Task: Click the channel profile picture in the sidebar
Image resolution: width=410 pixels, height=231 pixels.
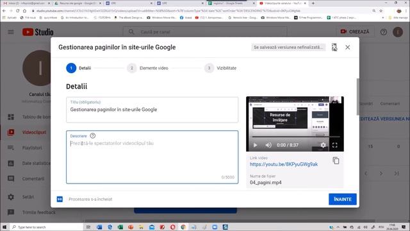Action: (37, 68)
